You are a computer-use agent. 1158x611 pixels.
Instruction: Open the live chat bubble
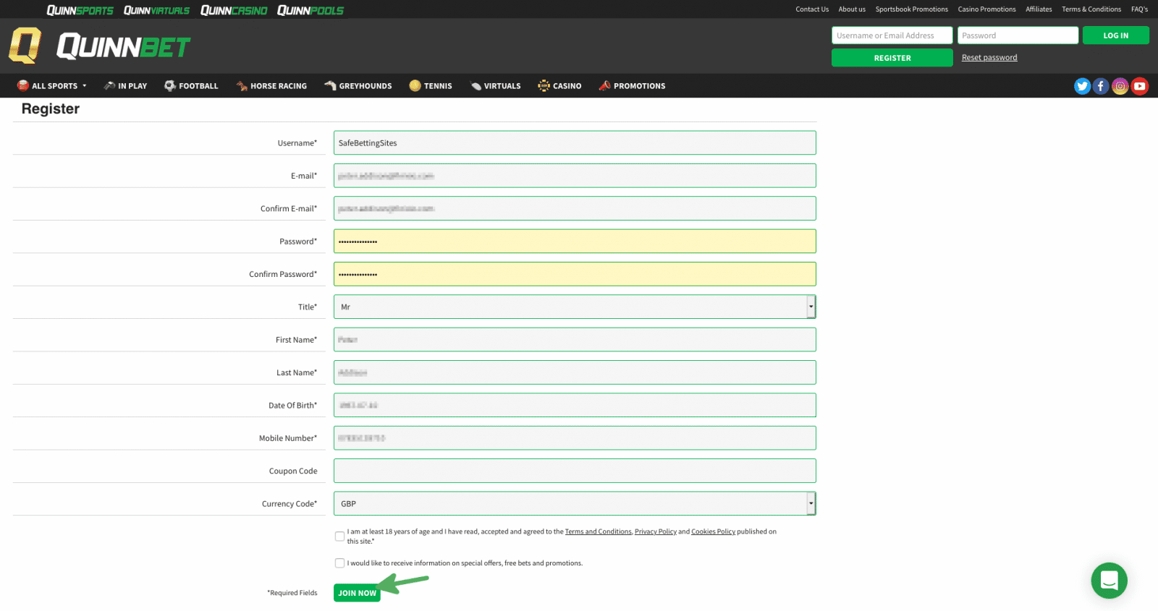(1109, 580)
